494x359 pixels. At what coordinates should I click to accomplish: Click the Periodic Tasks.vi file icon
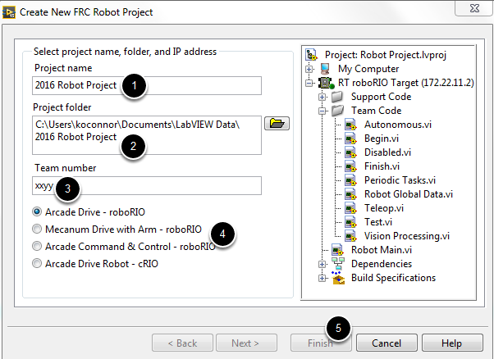click(x=350, y=180)
